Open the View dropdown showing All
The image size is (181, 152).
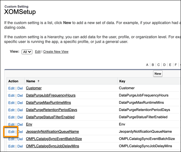click(27, 52)
